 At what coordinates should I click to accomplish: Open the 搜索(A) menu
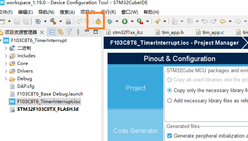tap(67, 12)
